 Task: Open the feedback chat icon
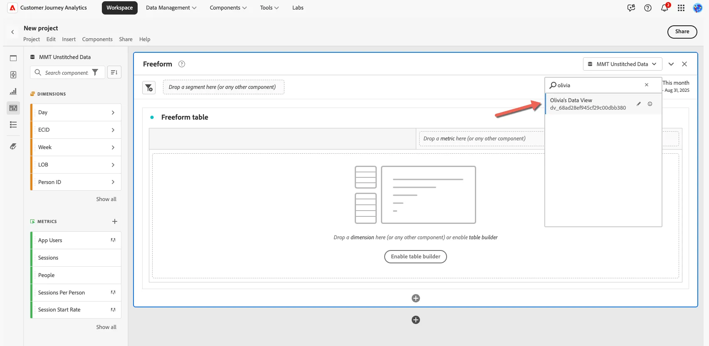(631, 7)
